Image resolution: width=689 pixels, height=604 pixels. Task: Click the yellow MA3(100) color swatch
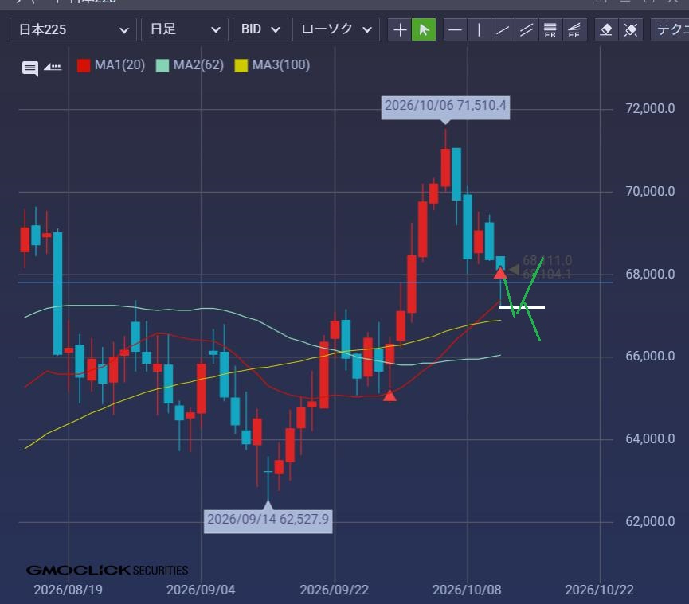tap(241, 66)
